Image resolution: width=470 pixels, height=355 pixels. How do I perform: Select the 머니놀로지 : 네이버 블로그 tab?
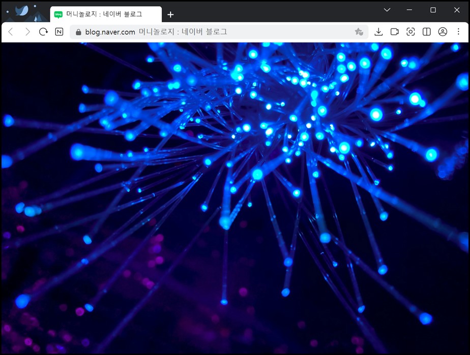point(104,14)
